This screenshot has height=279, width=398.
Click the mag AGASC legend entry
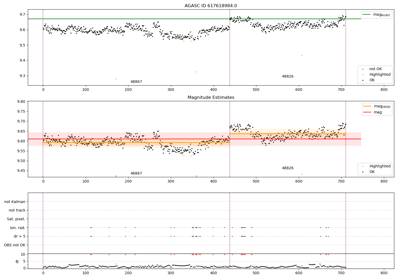376,15
